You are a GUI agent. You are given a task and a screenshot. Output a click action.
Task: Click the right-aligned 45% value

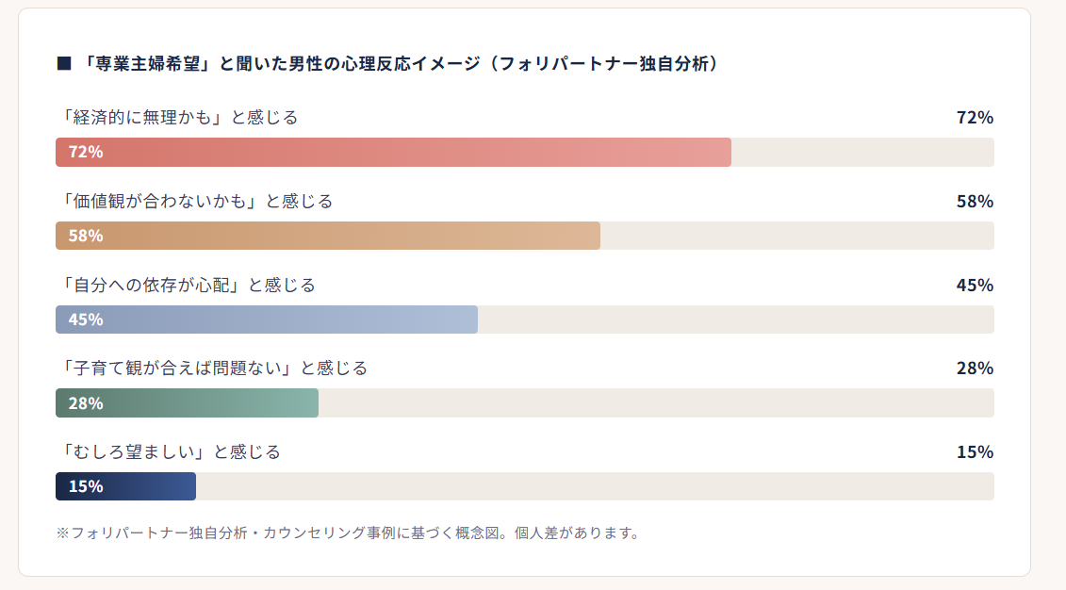coord(975,285)
